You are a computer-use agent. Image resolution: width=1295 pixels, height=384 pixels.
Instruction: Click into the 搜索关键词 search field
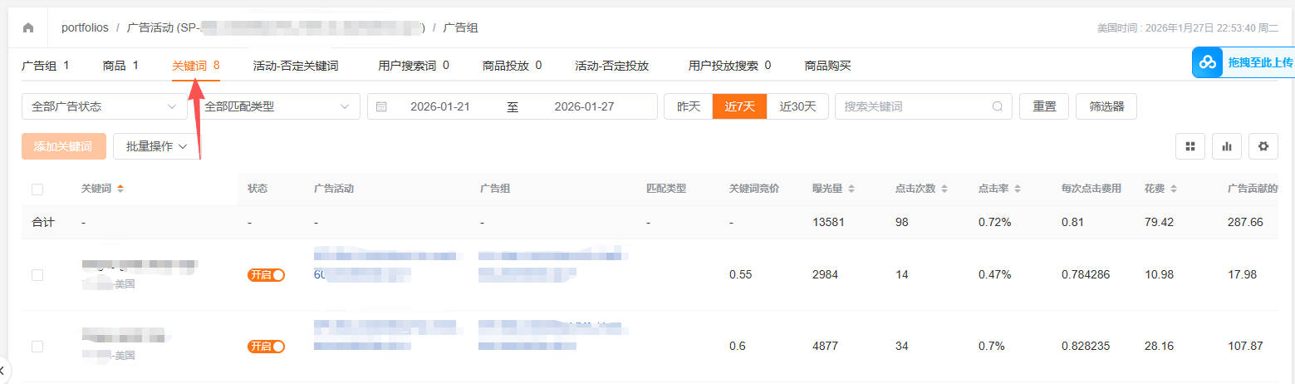pos(914,107)
